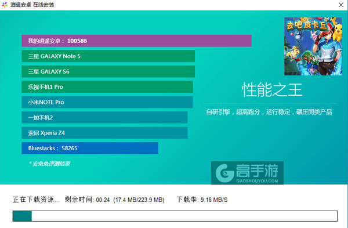Select the 乐视手机1 Pro bar

pyautogui.click(x=107, y=87)
